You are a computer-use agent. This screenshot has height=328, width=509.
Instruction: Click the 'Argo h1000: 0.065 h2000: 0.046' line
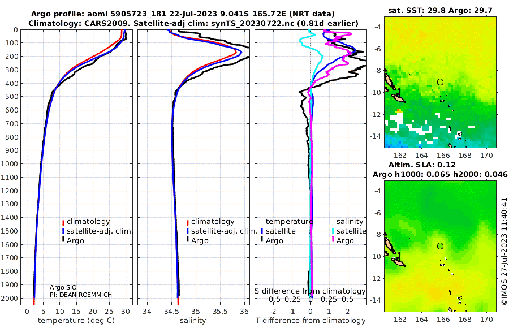pos(440,175)
